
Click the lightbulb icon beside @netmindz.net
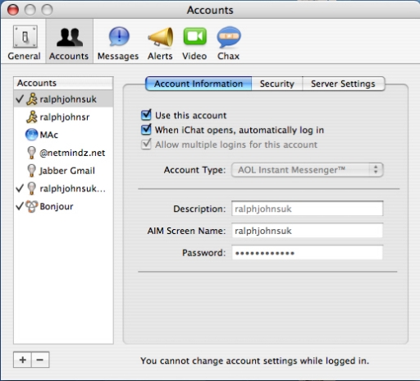point(32,153)
